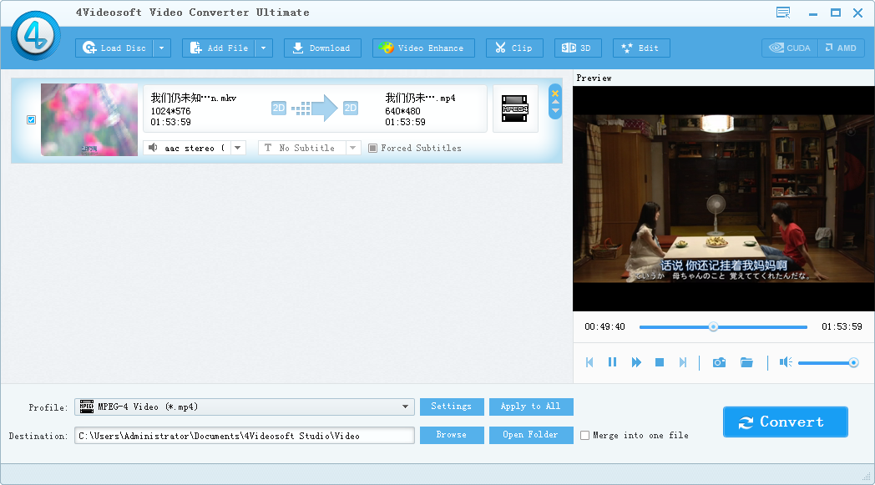The image size is (875, 485).
Task: Open the Clip tool with scissors
Action: click(x=514, y=48)
